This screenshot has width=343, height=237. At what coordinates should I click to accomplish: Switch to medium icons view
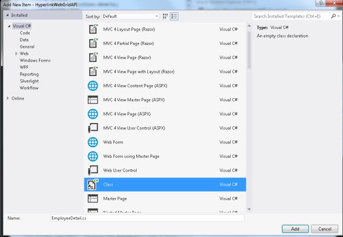coord(165,16)
